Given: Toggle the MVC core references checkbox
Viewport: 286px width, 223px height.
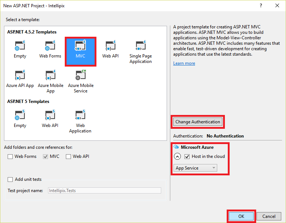Looking at the screenshot, I should pos(45,156).
